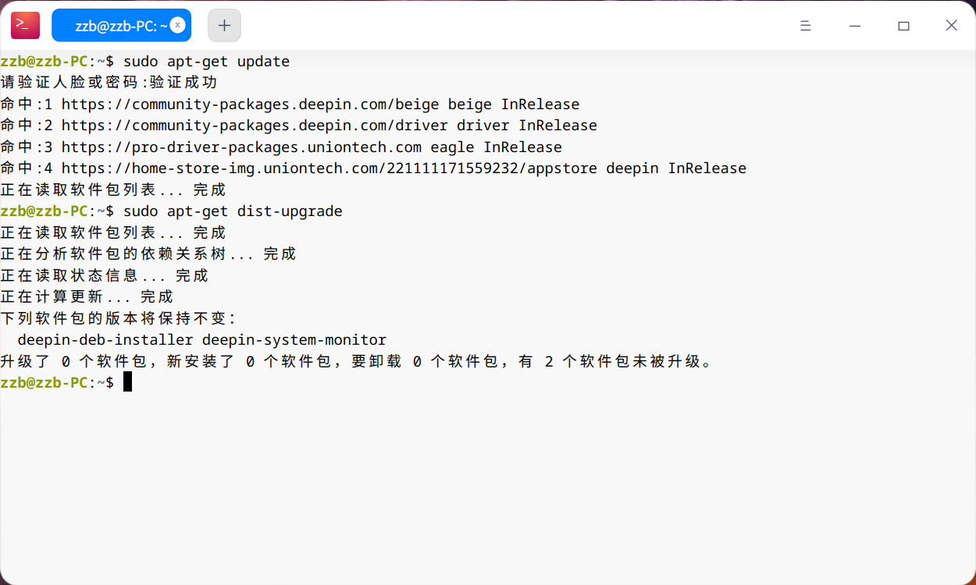This screenshot has width=976, height=585.
Task: Add a new terminal tab
Action: (224, 26)
